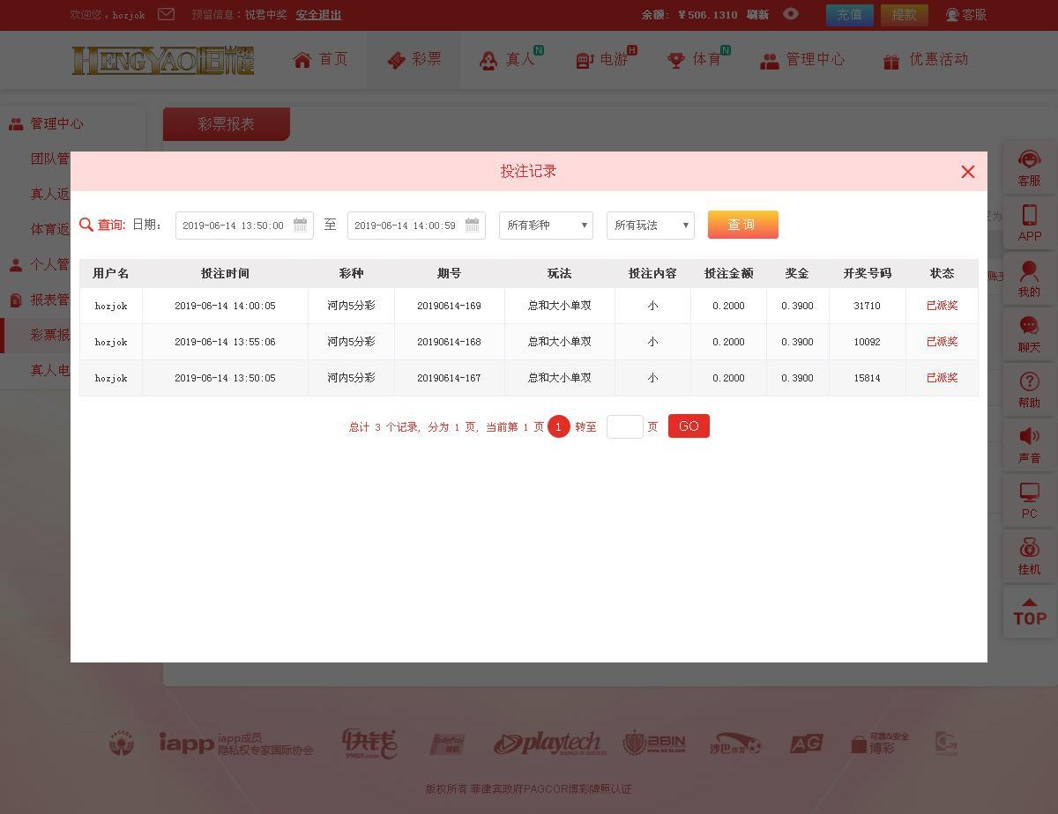Click the orange 查询 search button

pyautogui.click(x=742, y=225)
